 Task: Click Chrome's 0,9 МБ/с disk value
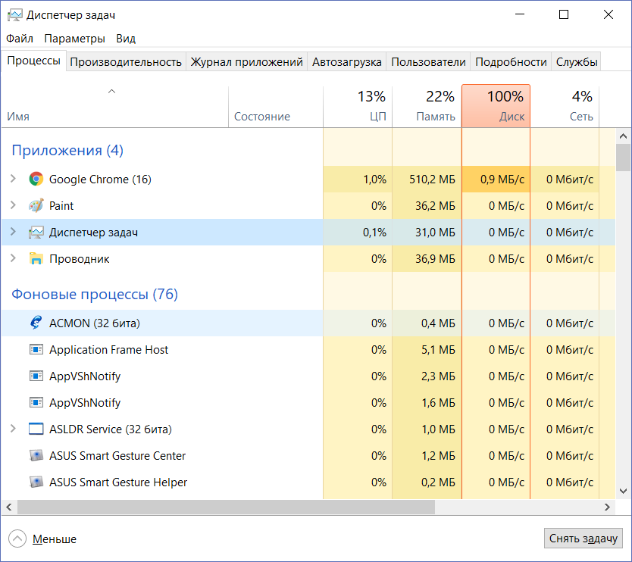click(x=502, y=179)
